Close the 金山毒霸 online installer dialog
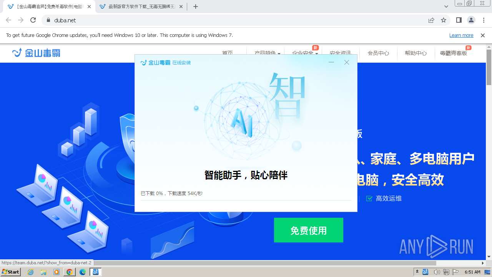This screenshot has height=277, width=492. (347, 62)
